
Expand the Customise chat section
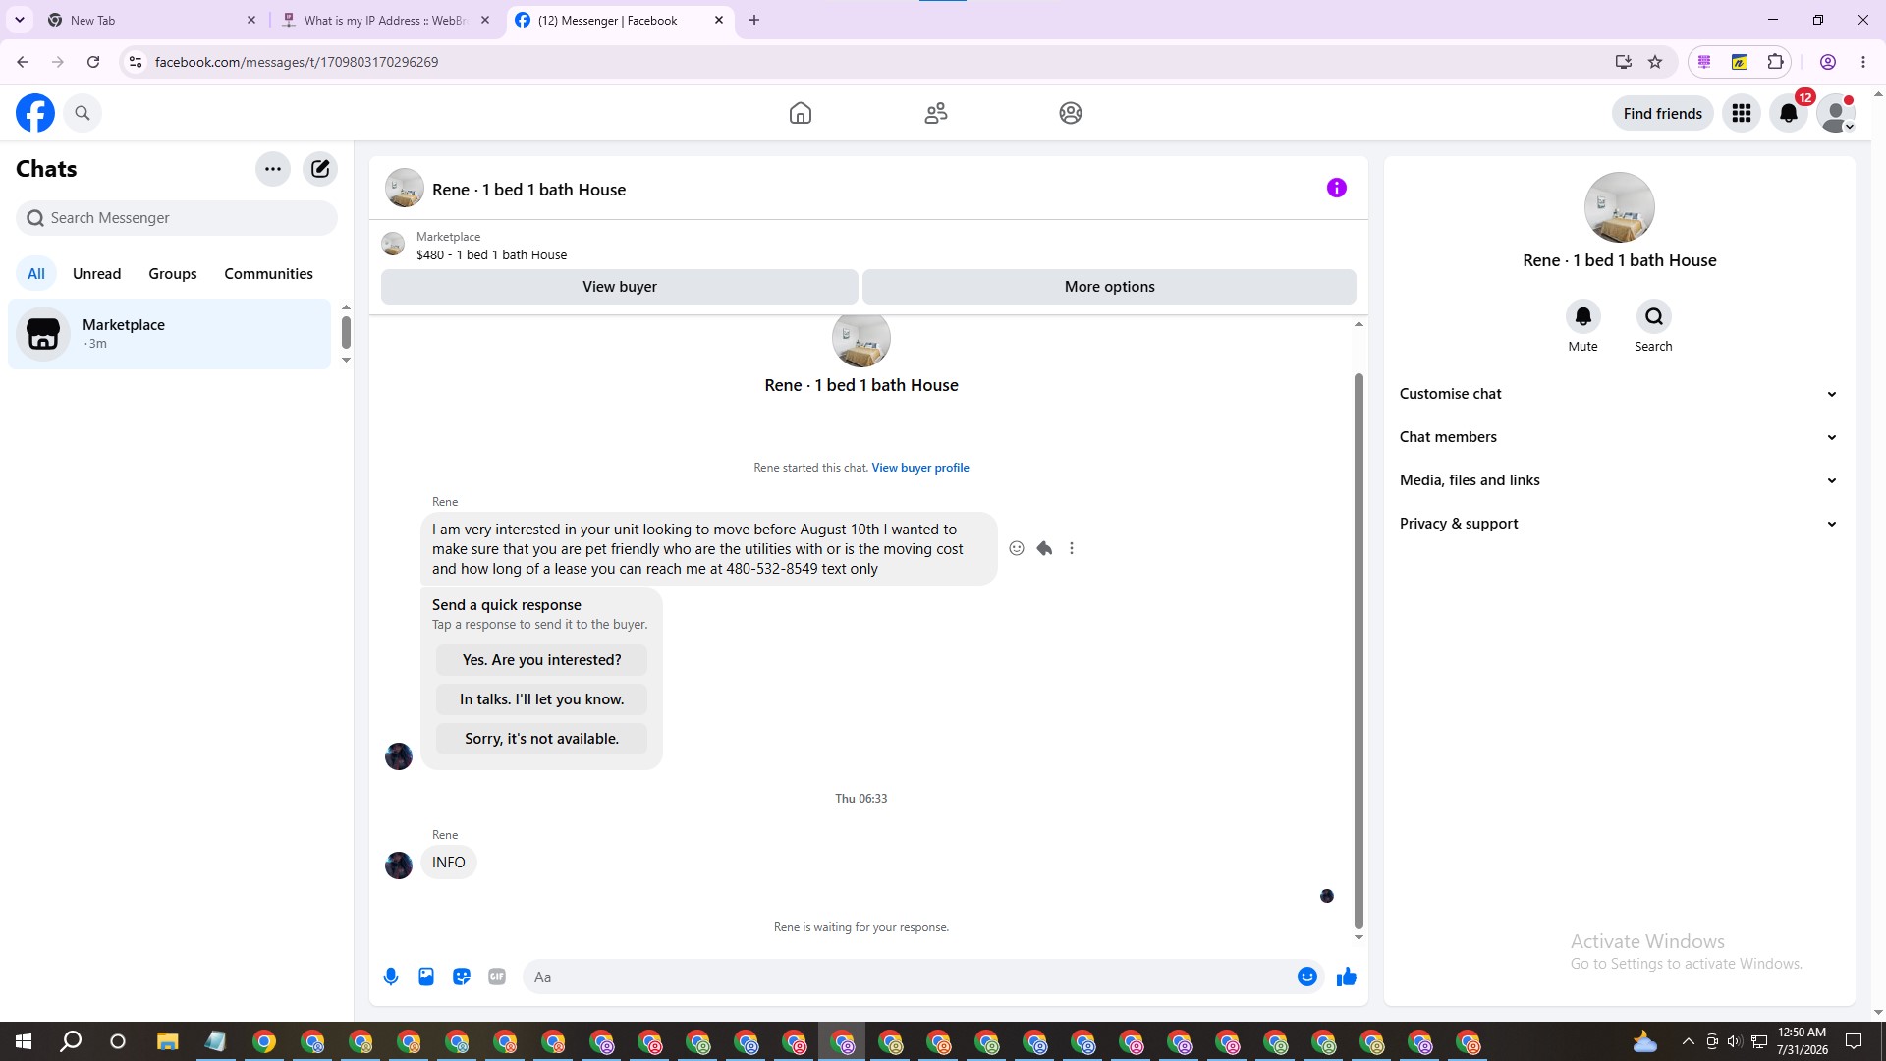point(1619,394)
